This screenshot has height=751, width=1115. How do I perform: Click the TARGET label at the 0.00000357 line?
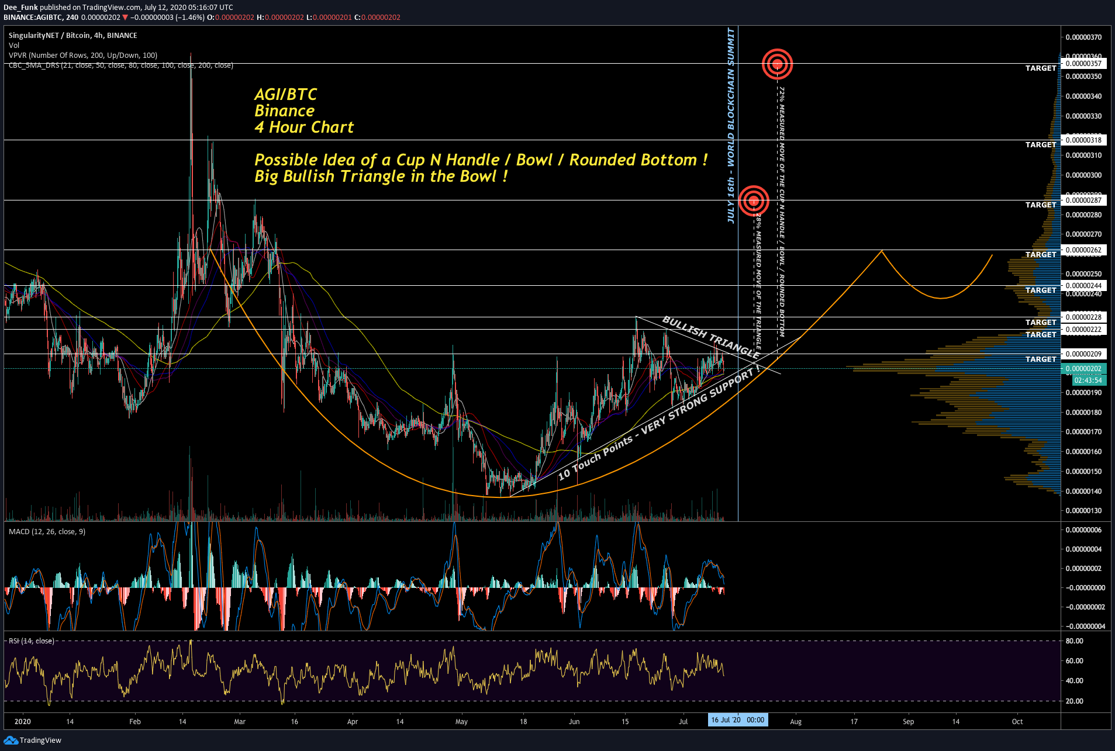(1041, 68)
